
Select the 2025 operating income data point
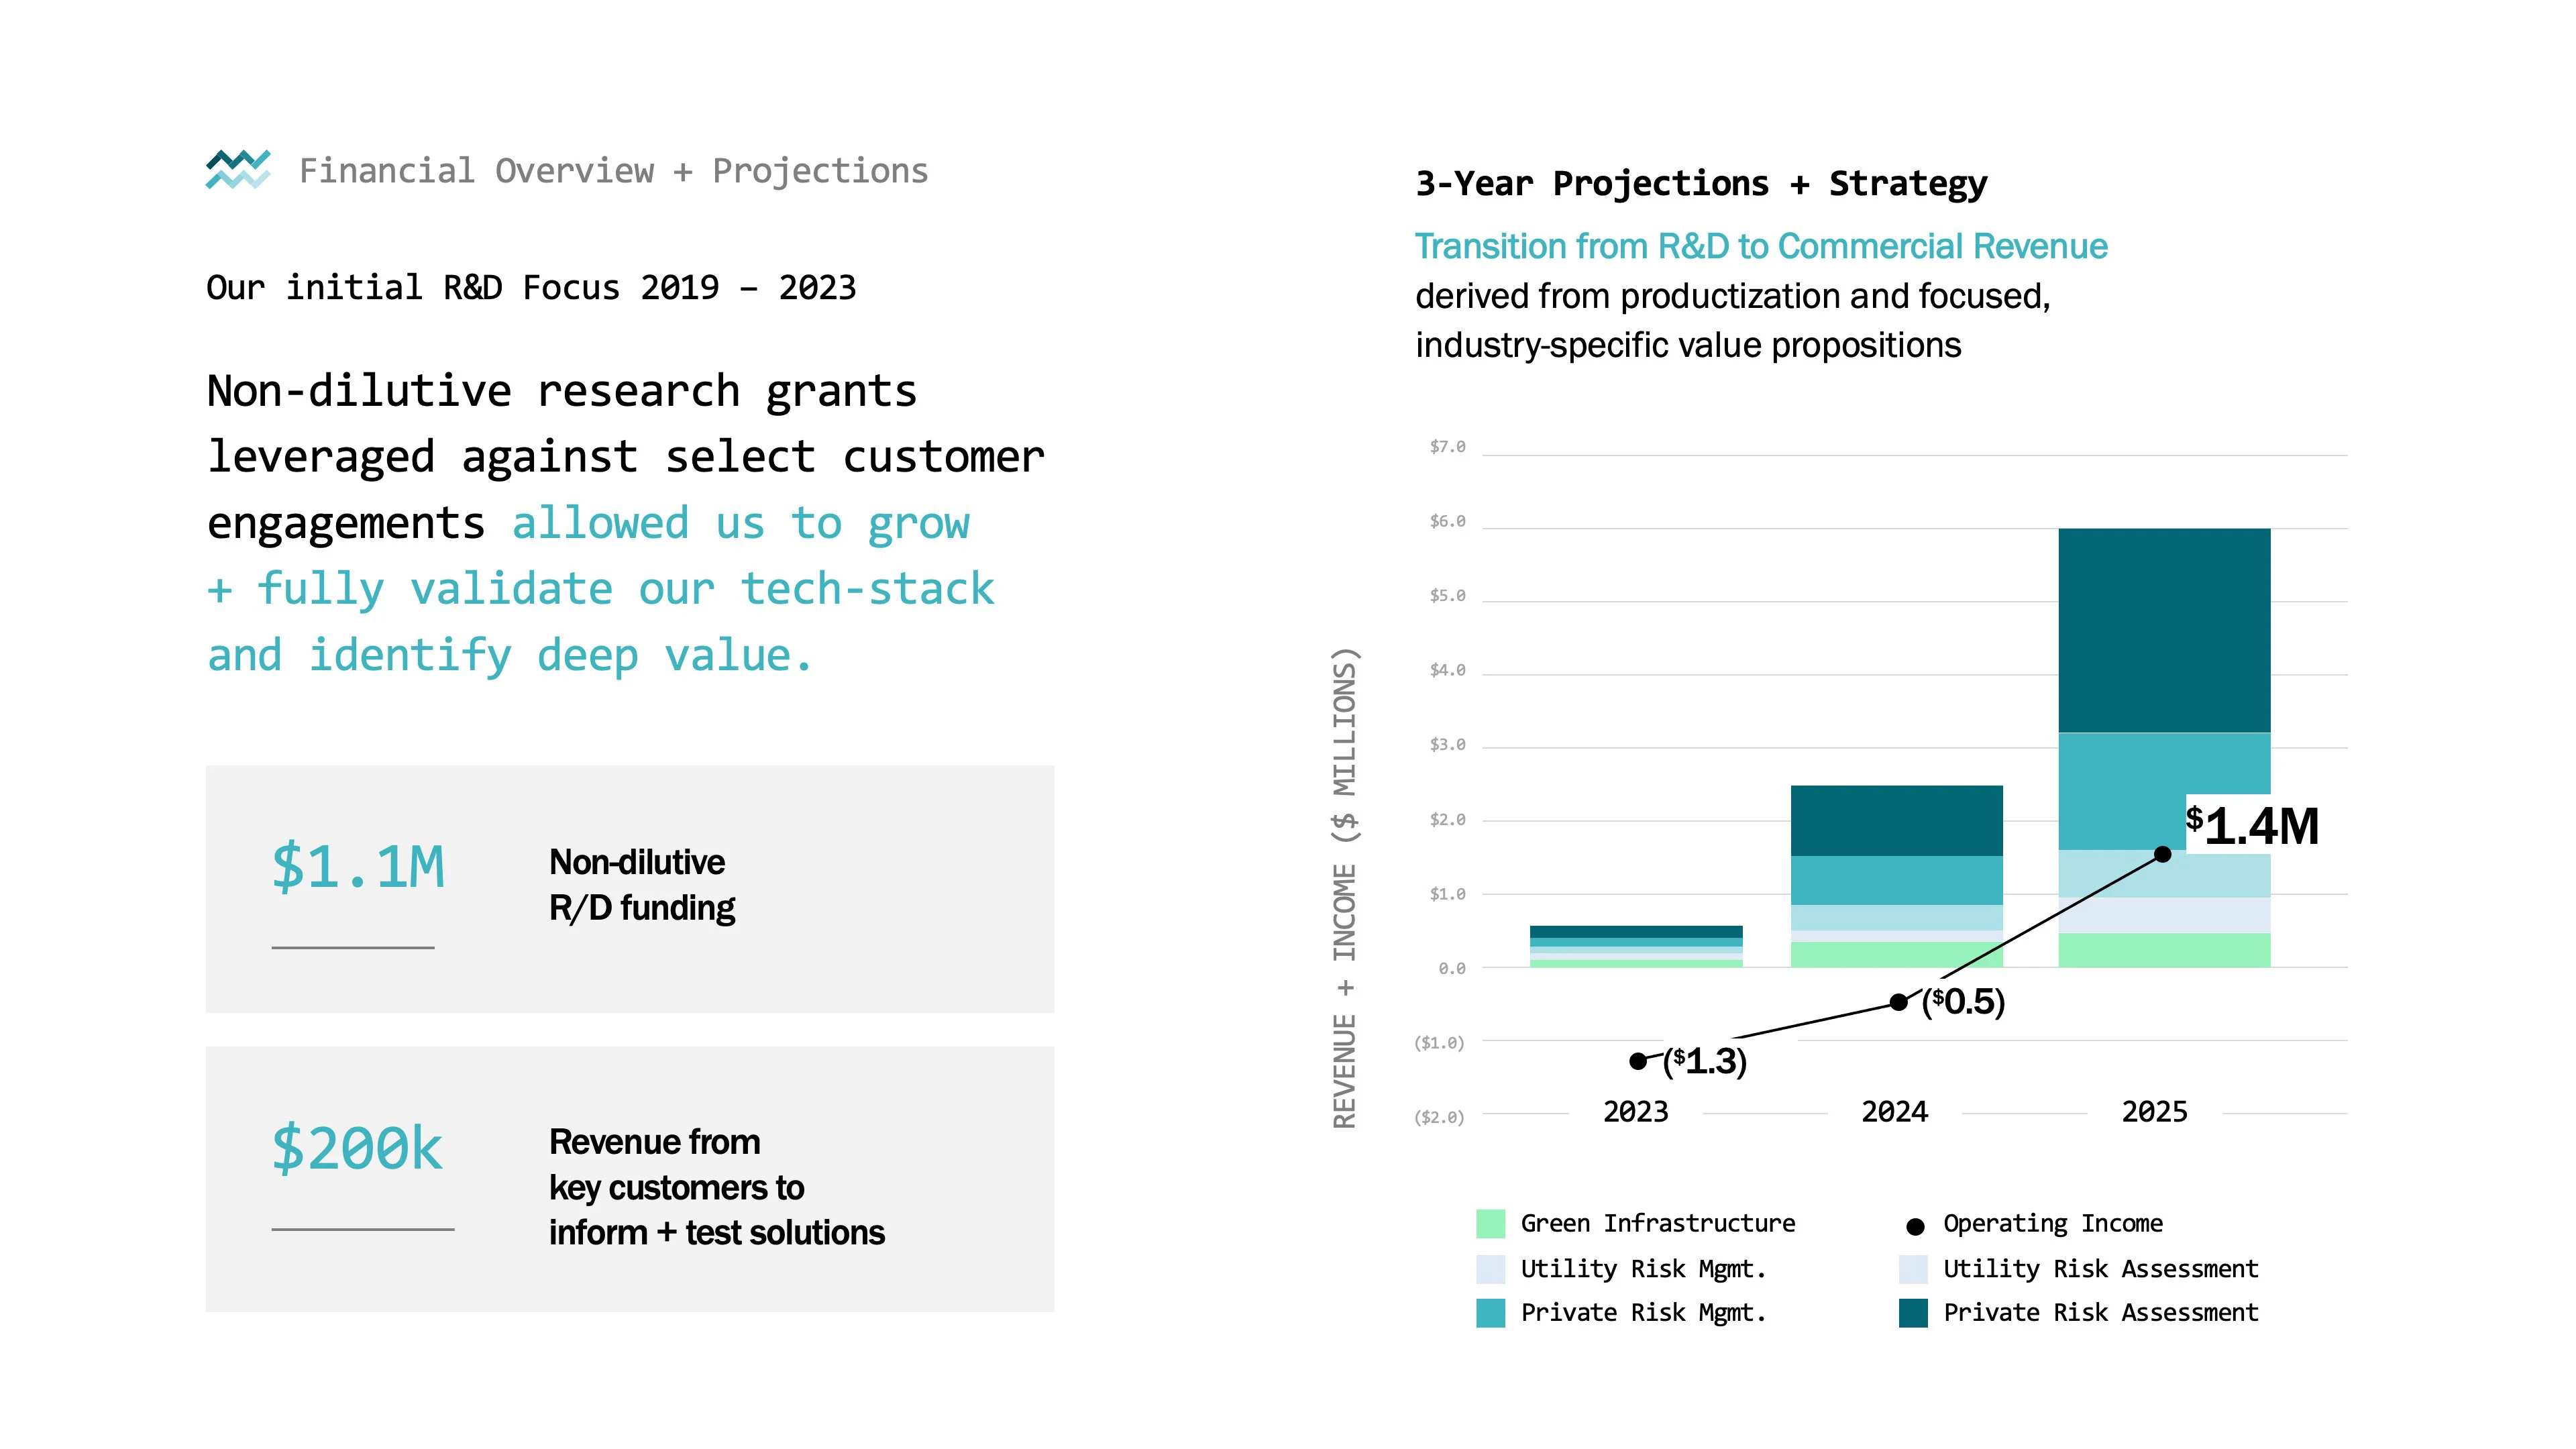coord(2162,854)
